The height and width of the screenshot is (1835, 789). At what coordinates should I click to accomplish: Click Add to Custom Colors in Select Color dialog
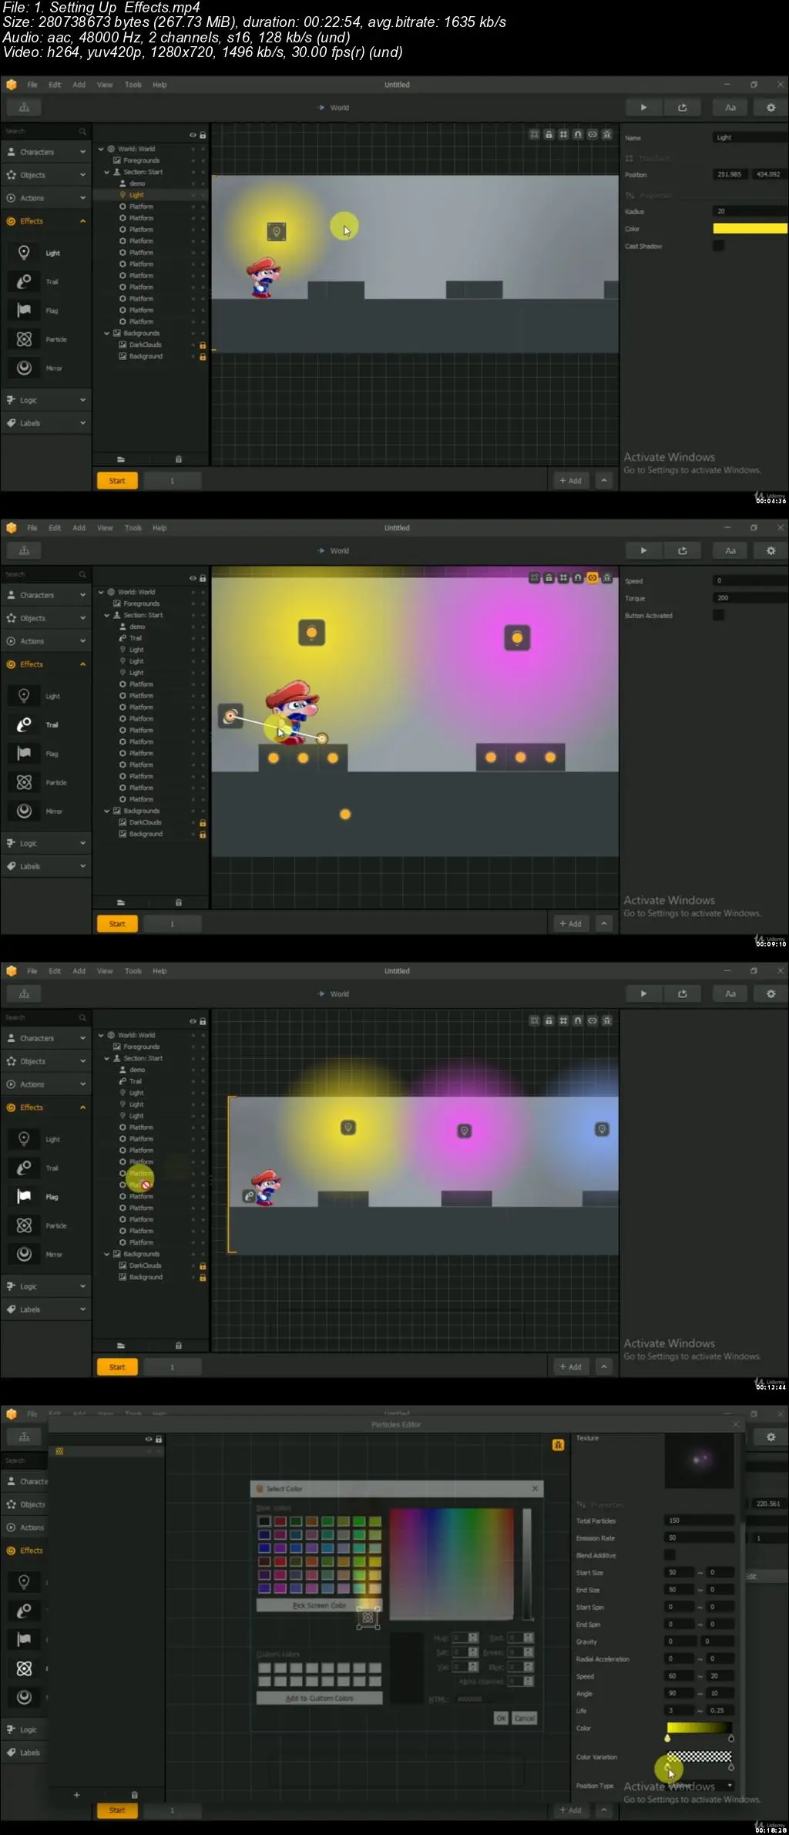(x=319, y=1698)
